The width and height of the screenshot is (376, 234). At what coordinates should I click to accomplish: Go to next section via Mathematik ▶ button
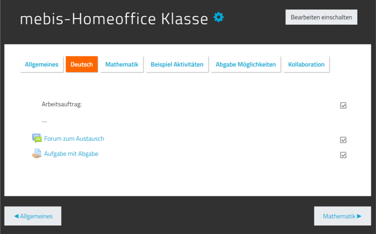342,216
